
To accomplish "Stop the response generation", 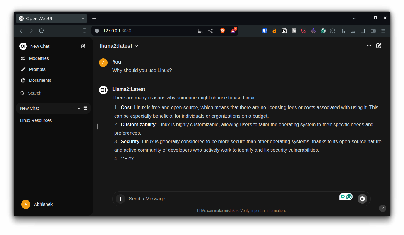I will tap(362, 199).
